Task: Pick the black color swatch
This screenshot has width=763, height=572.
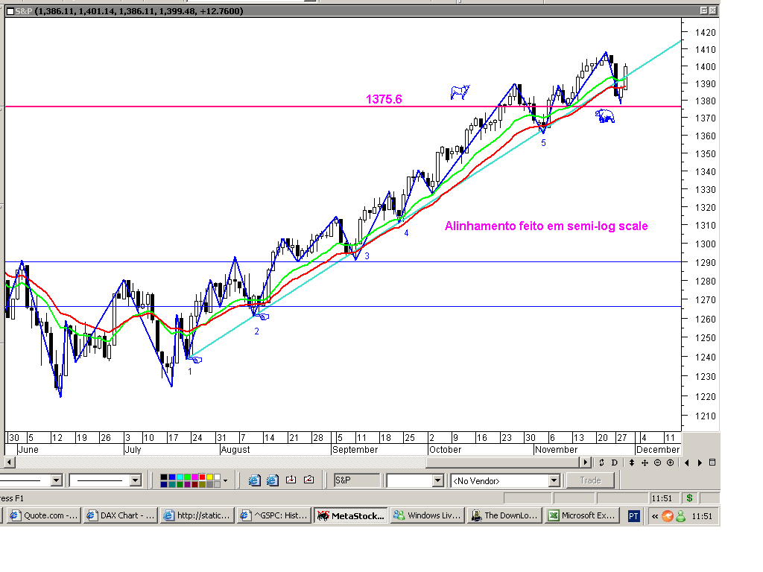Action: coord(164,477)
